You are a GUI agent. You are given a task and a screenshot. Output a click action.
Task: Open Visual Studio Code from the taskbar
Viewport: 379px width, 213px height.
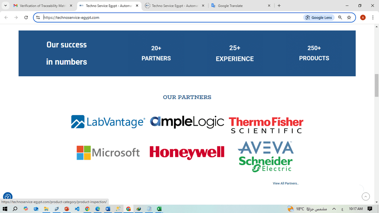coord(77,209)
